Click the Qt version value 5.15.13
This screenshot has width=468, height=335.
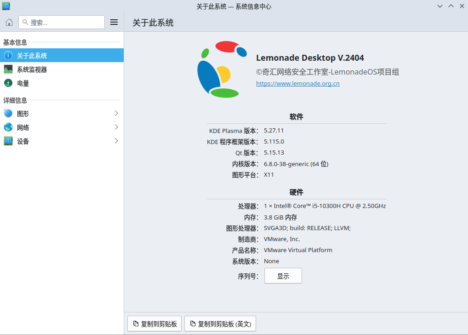click(x=274, y=153)
